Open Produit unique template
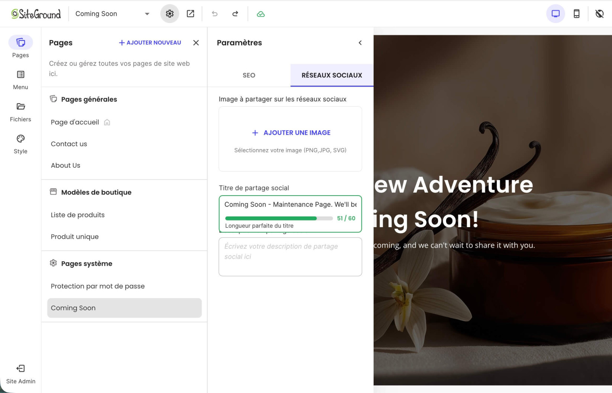This screenshot has height=393, width=612. (x=75, y=237)
